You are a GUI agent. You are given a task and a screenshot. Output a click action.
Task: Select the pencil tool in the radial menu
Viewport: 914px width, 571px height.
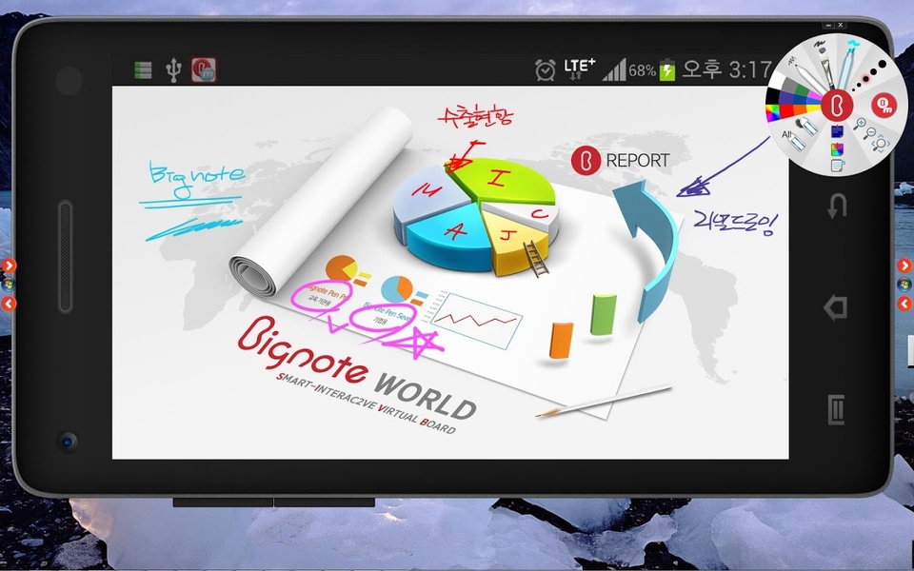tap(806, 76)
